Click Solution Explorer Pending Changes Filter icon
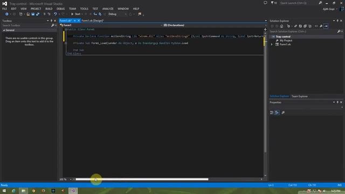 tap(289, 26)
